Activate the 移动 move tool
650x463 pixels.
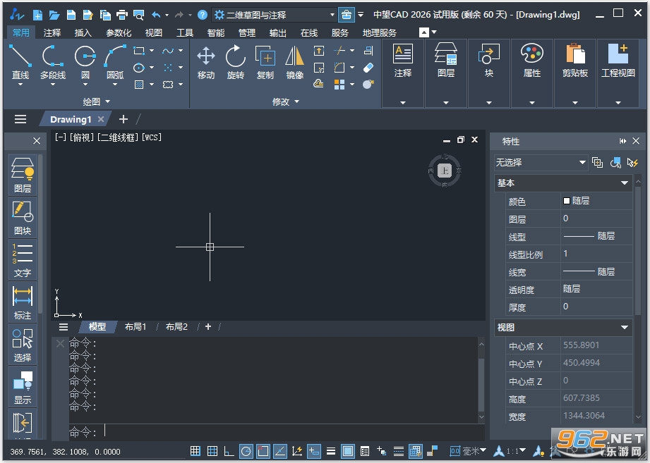point(206,62)
